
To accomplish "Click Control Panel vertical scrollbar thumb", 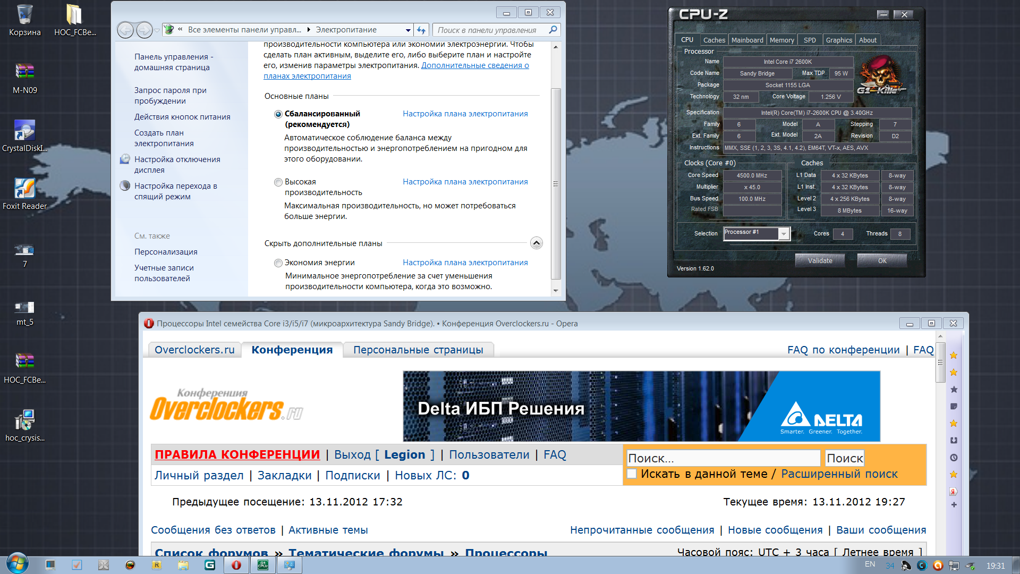I will (x=556, y=183).
